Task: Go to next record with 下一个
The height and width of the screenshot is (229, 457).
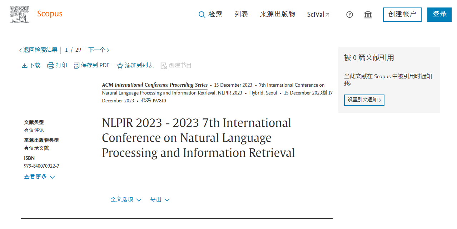Action: pyautogui.click(x=99, y=50)
